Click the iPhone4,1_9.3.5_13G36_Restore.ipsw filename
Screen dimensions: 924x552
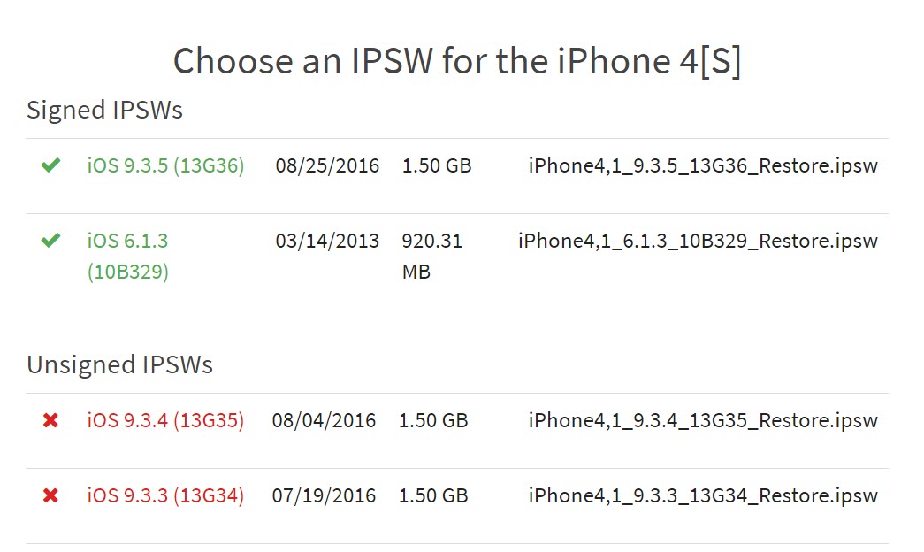coord(703,165)
